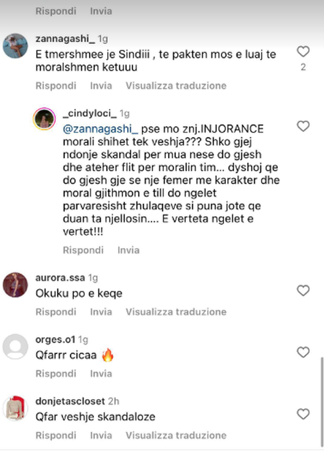Like zannagashi_'s comment with the heart
Viewport: 324px width, 453px height.
pos(303,52)
